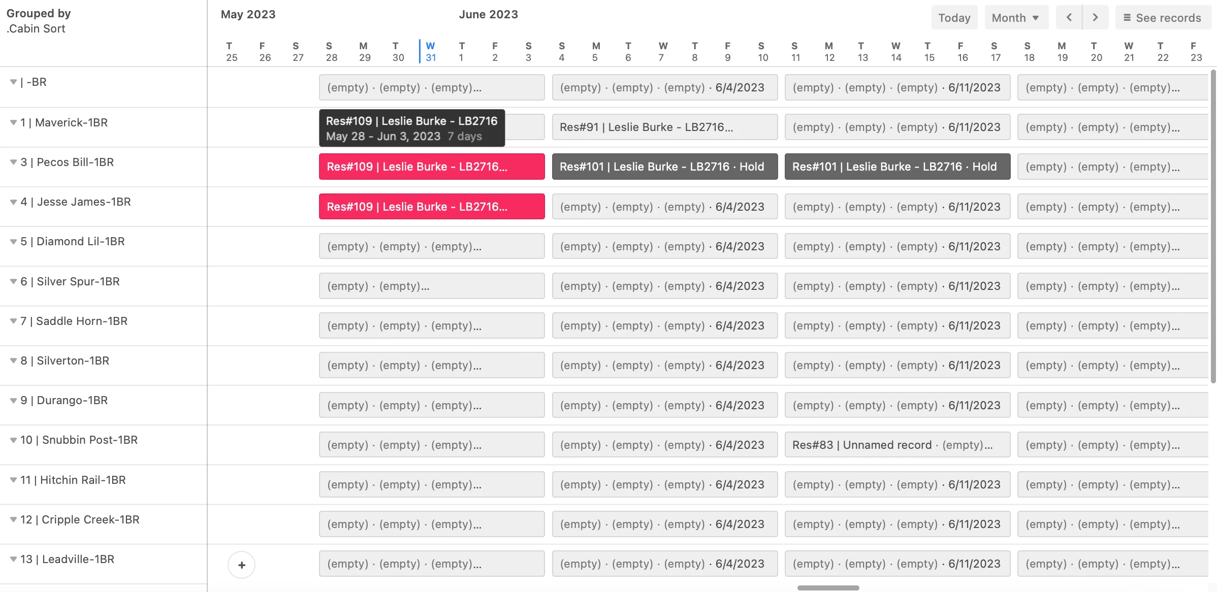Go to the previous month using the left arrow
The image size is (1217, 592).
click(1069, 18)
